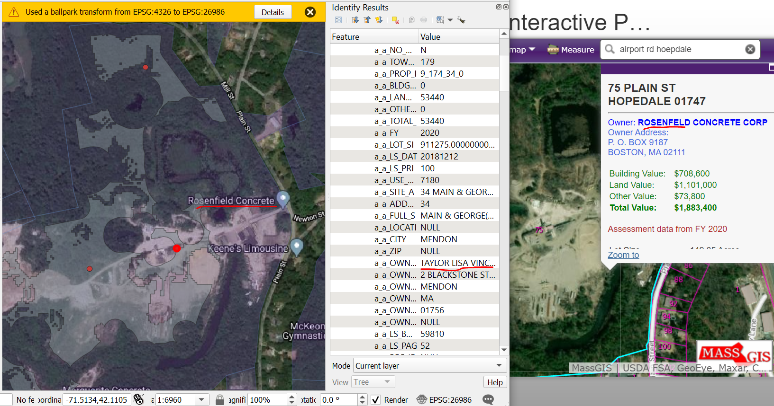This screenshot has width=774, height=406.
Task: Open Identify Settings wrench icon
Action: click(461, 20)
